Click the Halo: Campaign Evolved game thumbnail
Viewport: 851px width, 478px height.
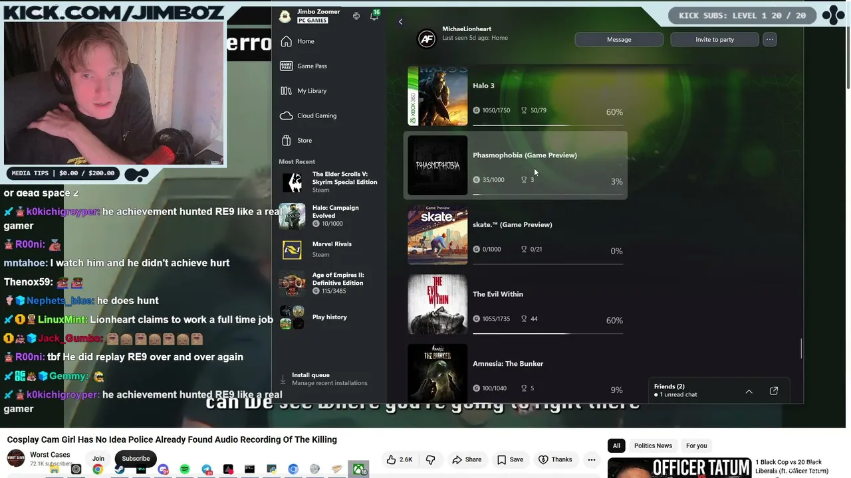(x=292, y=216)
